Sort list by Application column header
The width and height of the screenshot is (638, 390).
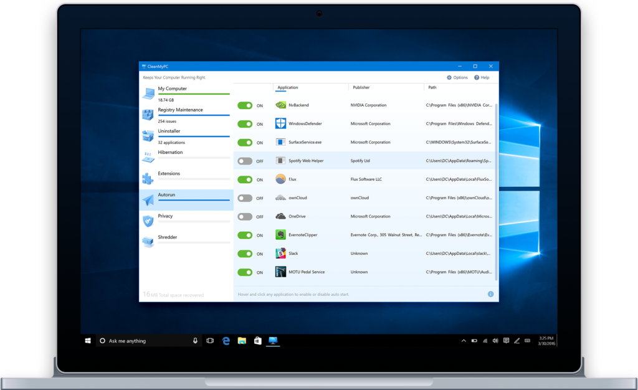point(288,87)
